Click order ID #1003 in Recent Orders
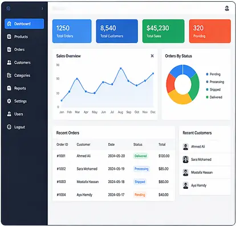Screen dimensions: 236x226 pyautogui.click(x=61, y=182)
